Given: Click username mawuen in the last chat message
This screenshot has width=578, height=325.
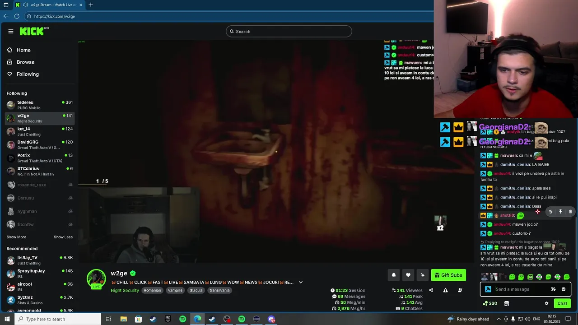Looking at the screenshot, I should coord(509,247).
